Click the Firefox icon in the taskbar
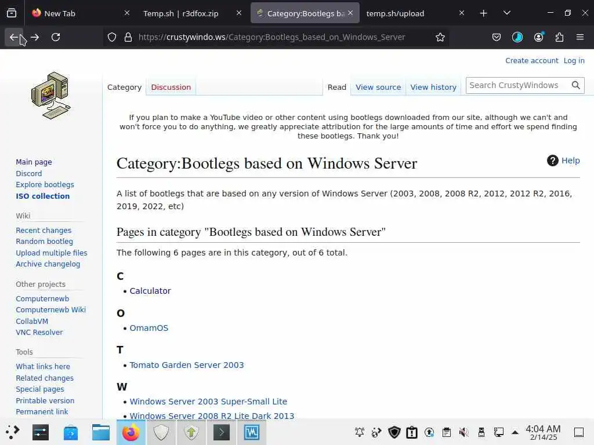Screen dimensions: 594x445 coord(131,432)
